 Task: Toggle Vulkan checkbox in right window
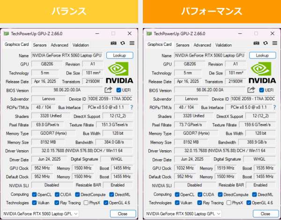pyautogui.click(x=177, y=203)
